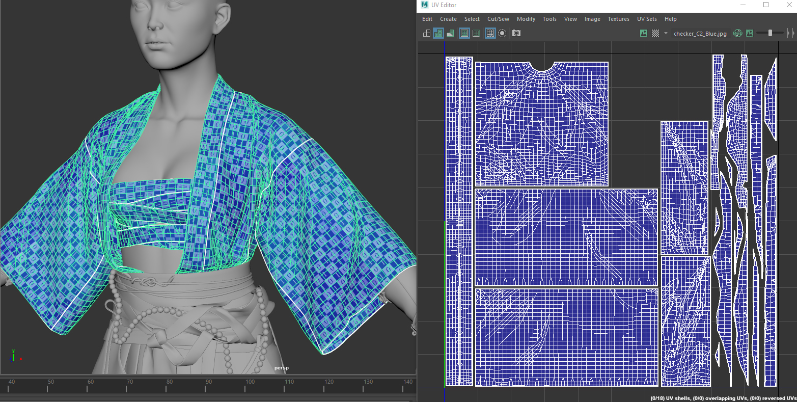Enable the checkered tile pattern icon
The width and height of the screenshot is (797, 402).
(x=655, y=33)
